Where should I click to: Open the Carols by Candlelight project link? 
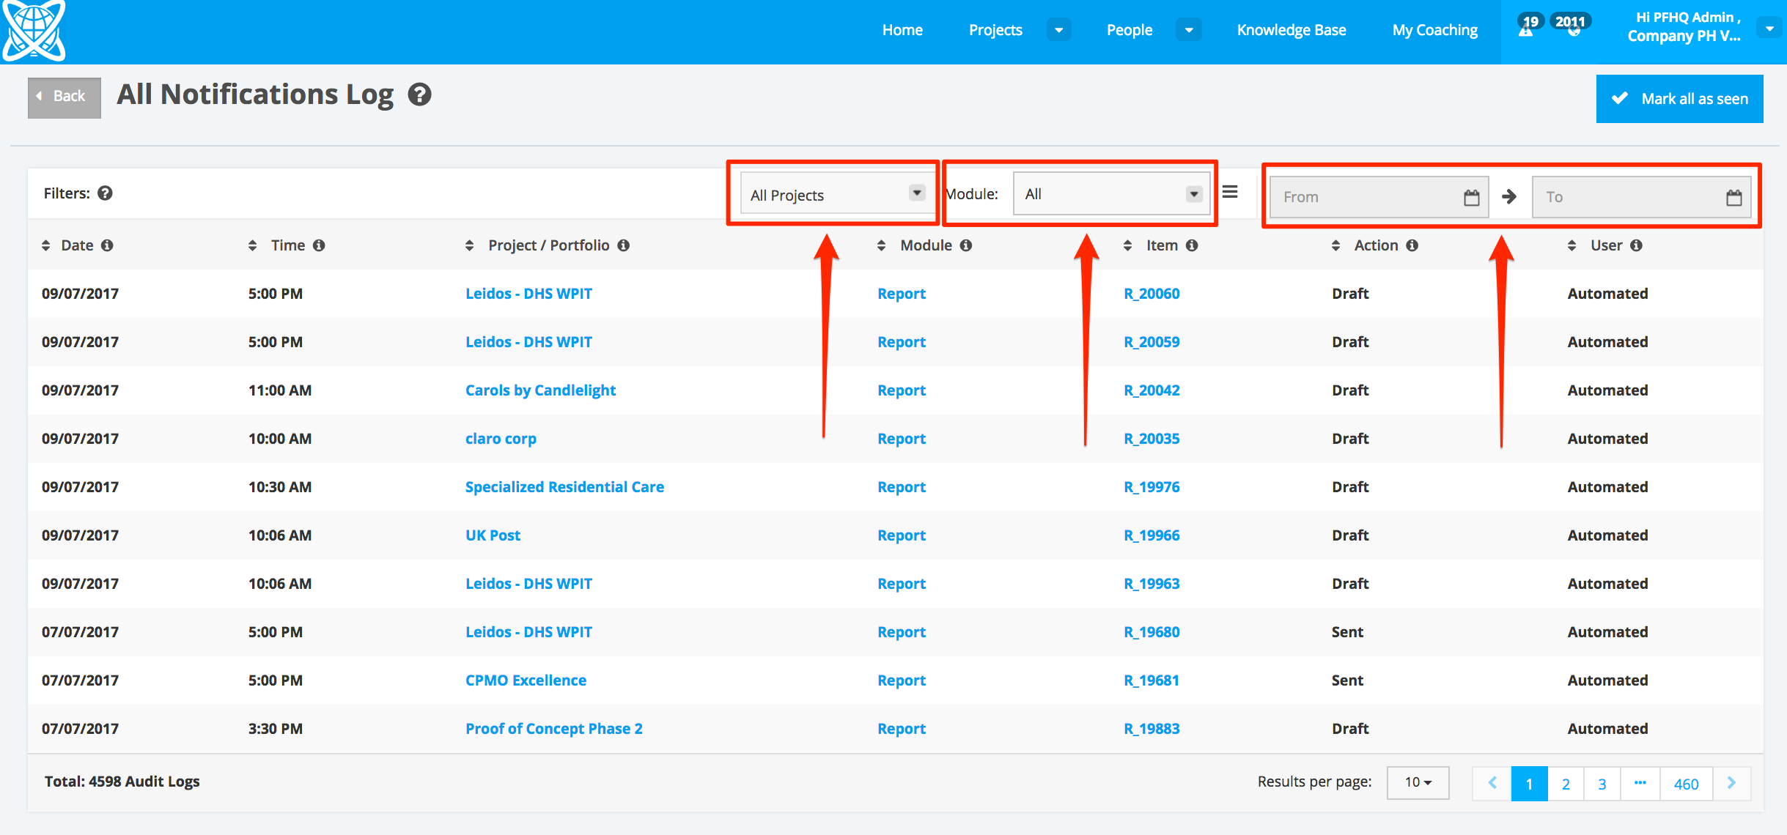point(540,390)
